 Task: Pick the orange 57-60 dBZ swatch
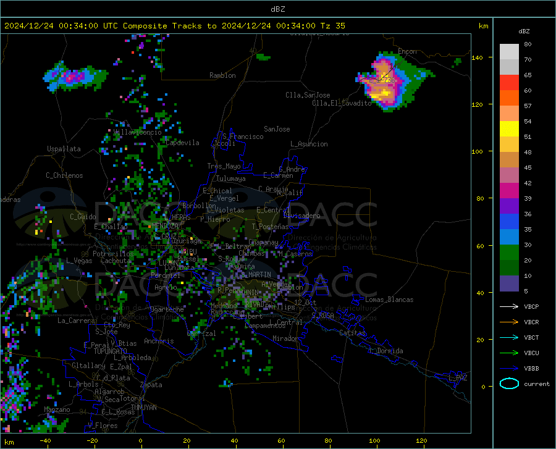click(x=509, y=98)
